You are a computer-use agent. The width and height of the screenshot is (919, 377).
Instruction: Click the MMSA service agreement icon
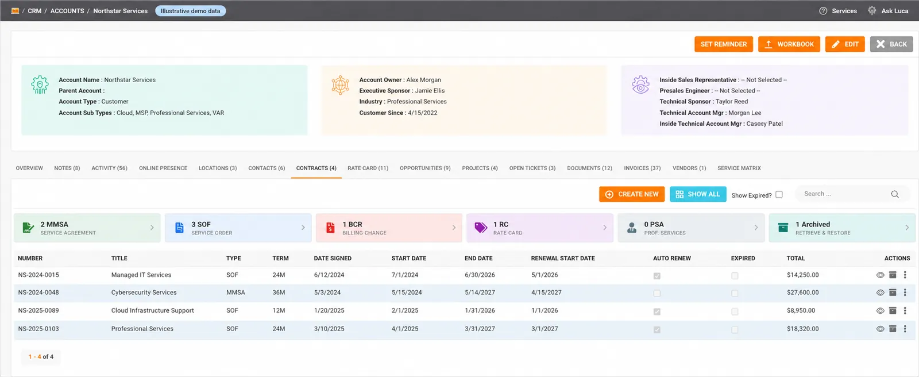click(28, 228)
